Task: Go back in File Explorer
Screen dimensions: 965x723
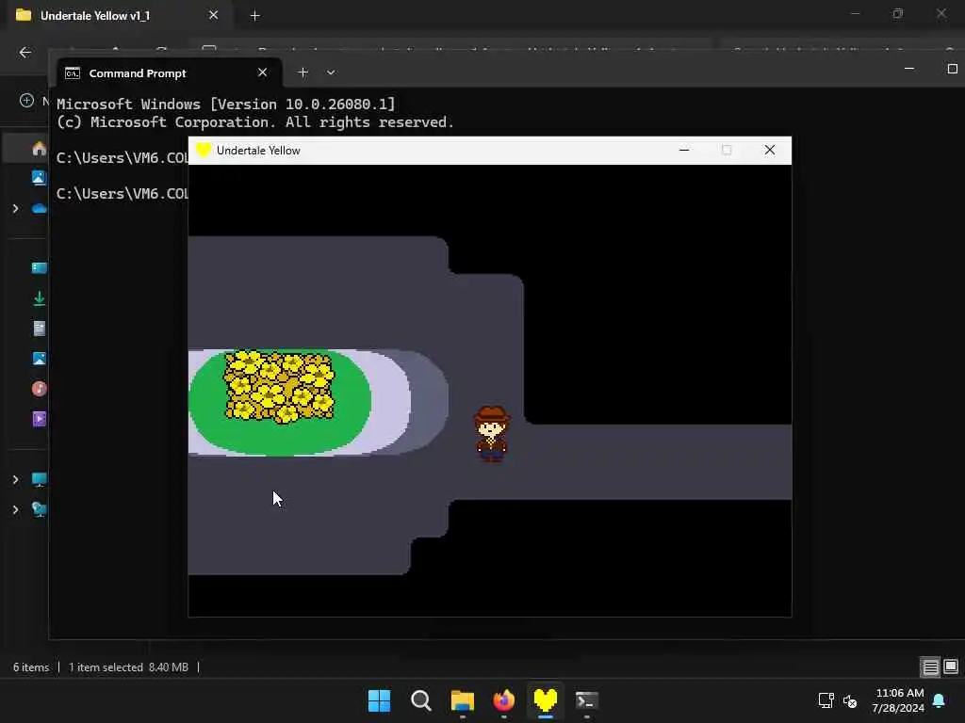Action: click(x=25, y=53)
